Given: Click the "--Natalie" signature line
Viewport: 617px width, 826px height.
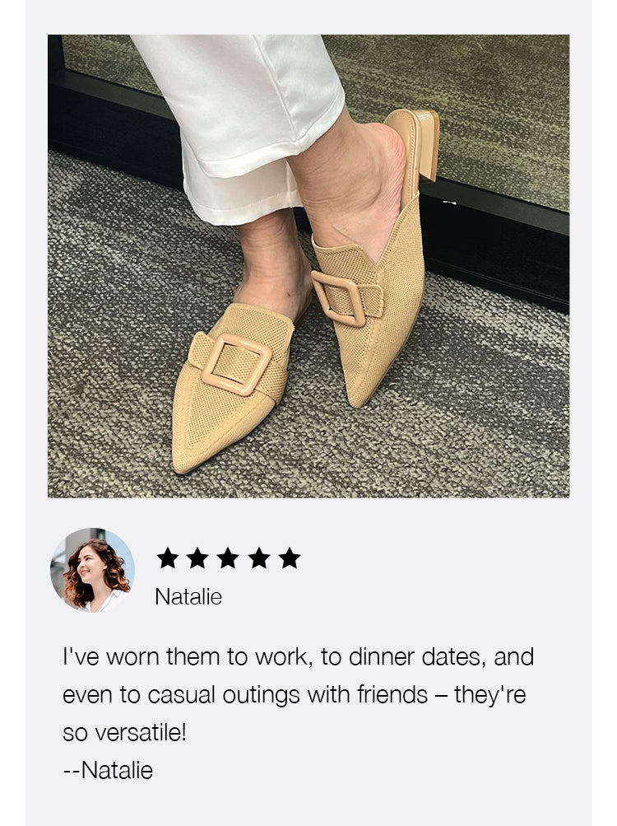Looking at the screenshot, I should (x=108, y=771).
